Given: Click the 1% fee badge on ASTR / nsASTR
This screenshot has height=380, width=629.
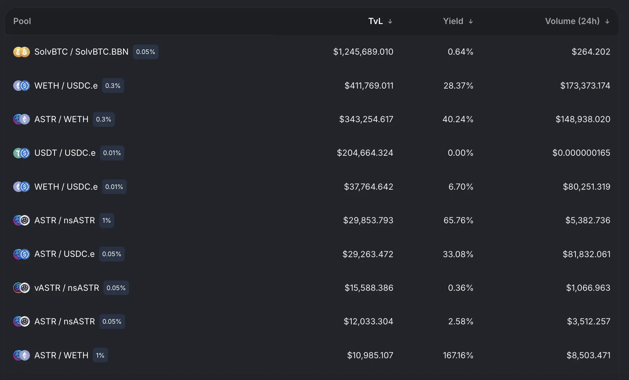Looking at the screenshot, I should pos(107,220).
